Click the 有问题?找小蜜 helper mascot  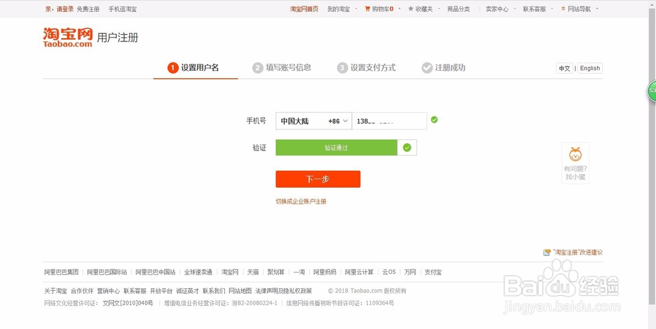pos(575,163)
